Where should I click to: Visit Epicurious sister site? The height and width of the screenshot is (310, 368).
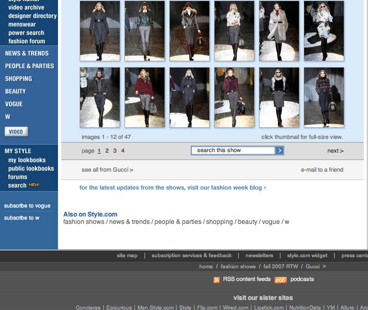click(119, 307)
